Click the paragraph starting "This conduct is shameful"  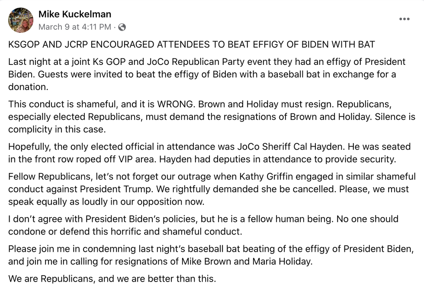click(211, 117)
